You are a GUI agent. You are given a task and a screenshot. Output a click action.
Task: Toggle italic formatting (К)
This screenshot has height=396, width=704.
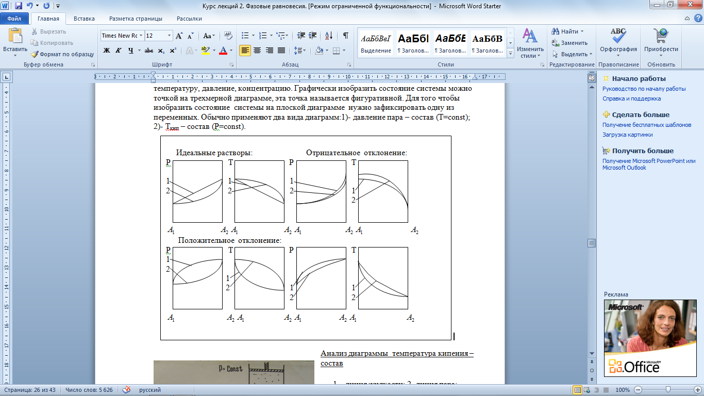[119, 51]
